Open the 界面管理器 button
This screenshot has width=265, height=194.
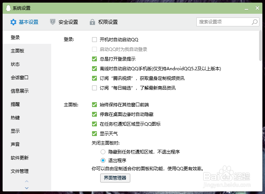(x=115, y=178)
